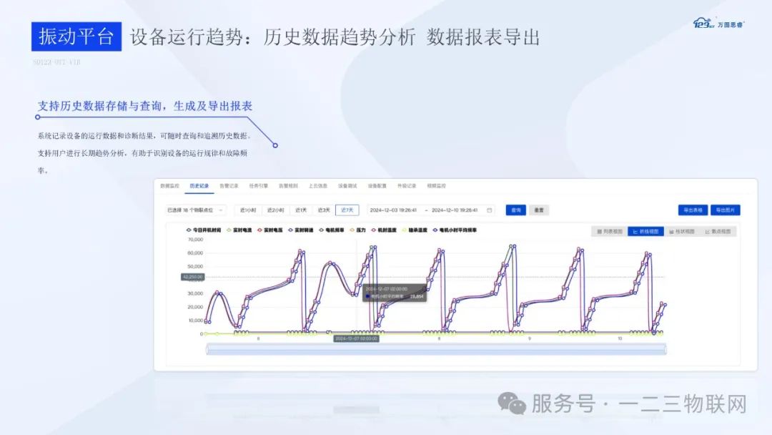The height and width of the screenshot is (435, 772).
Task: Toggle the 实时电流 legend series
Action: pos(239,230)
